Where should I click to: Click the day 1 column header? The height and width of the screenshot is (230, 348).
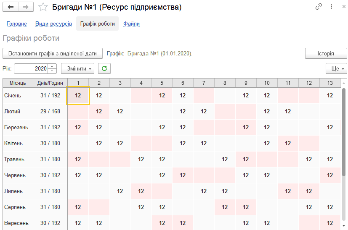(78, 83)
